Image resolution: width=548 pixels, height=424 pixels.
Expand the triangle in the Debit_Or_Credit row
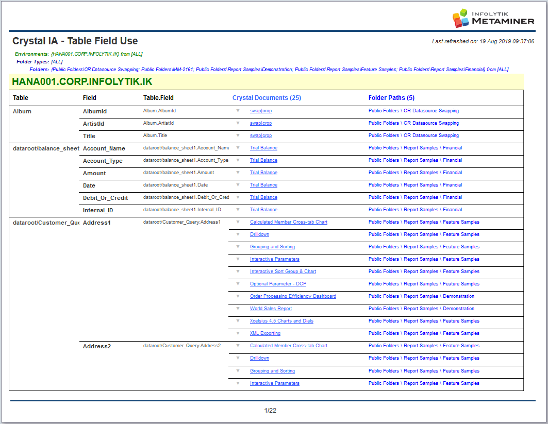(238, 197)
